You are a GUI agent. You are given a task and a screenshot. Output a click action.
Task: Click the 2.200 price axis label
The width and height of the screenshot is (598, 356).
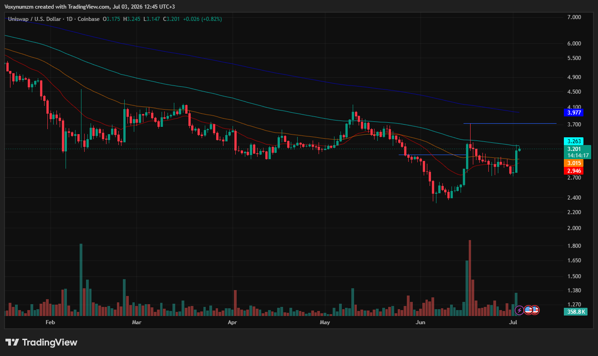575,212
